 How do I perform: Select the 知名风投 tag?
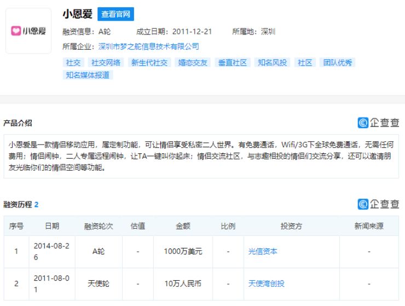(x=272, y=62)
